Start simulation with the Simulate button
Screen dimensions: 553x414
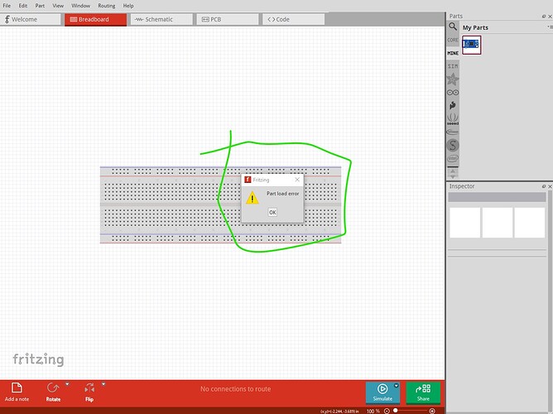382,392
